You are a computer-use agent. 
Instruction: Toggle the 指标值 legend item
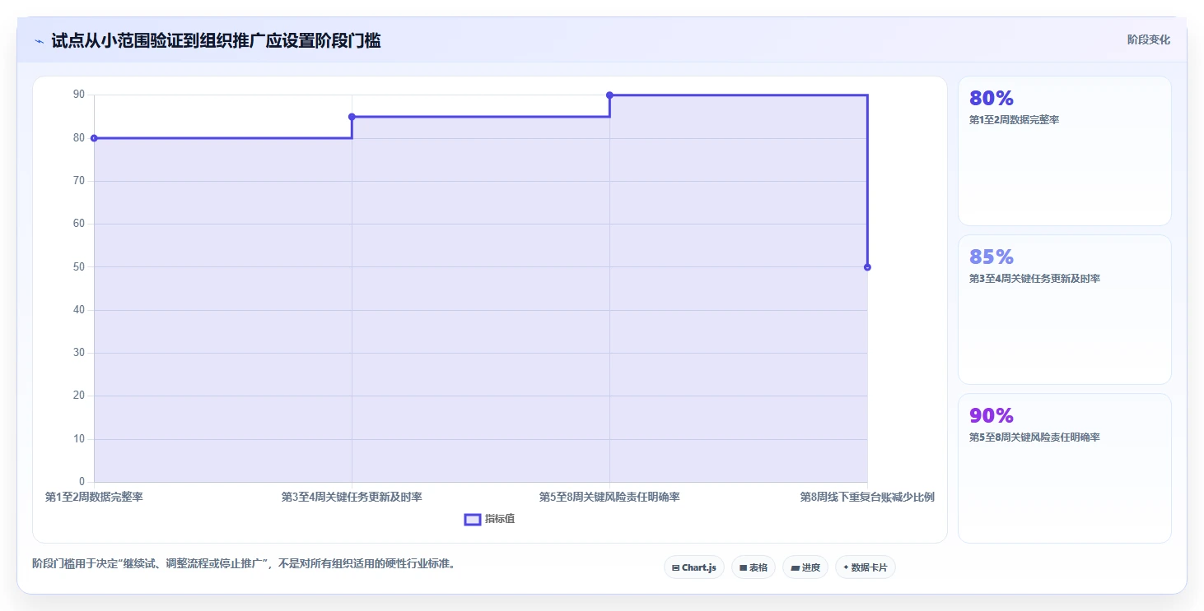tap(490, 519)
